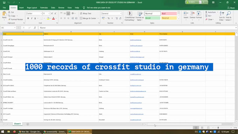The image size is (238, 134).
Task: Click Merge & Center
Action: tap(88, 18)
